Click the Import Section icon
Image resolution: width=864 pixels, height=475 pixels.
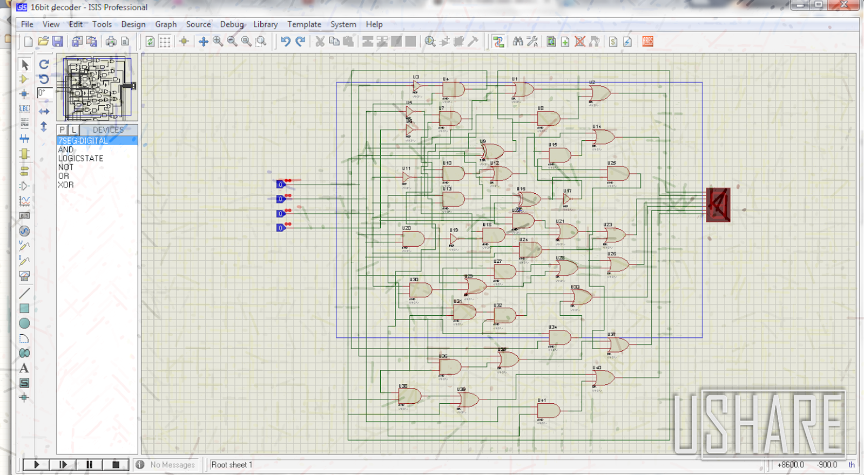77,42
